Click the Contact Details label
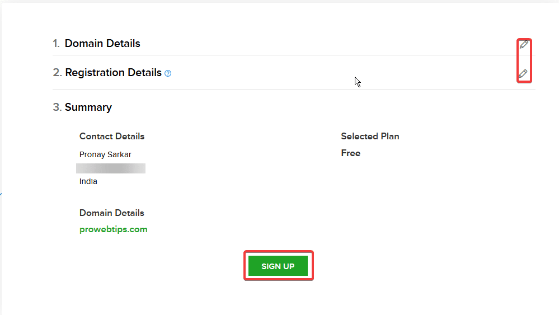This screenshot has height=315, width=559. pyautogui.click(x=112, y=136)
